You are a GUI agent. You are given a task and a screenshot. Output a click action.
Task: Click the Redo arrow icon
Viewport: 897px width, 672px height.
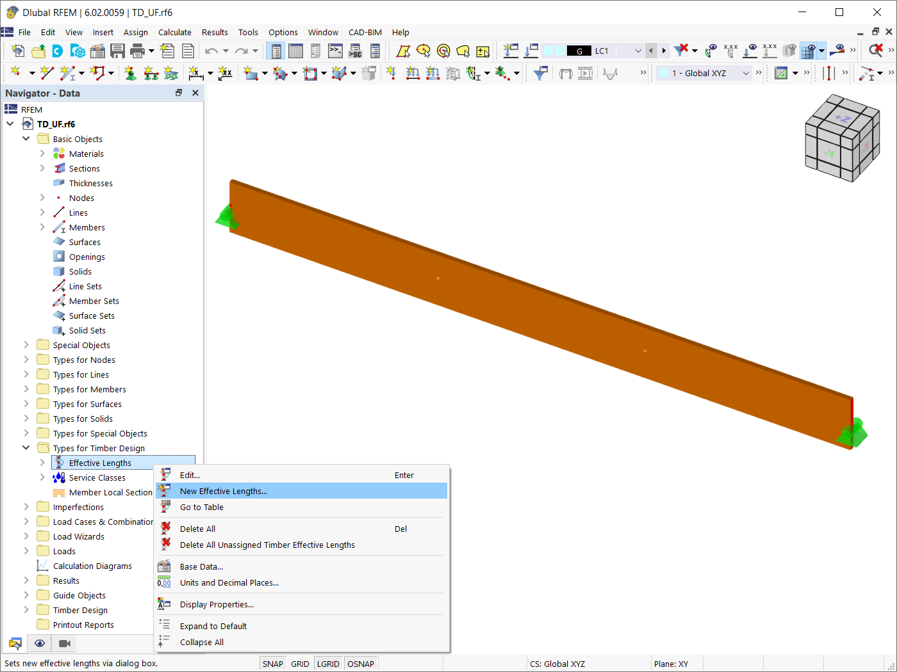[241, 51]
